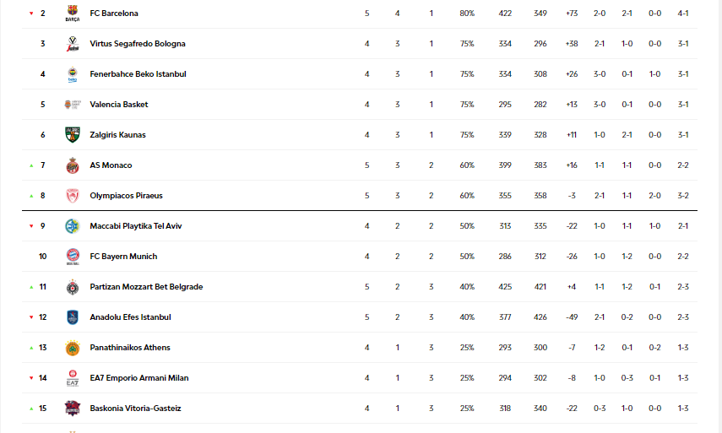Click the Olympiacos Piraeus logo
The image size is (722, 433).
72,196
